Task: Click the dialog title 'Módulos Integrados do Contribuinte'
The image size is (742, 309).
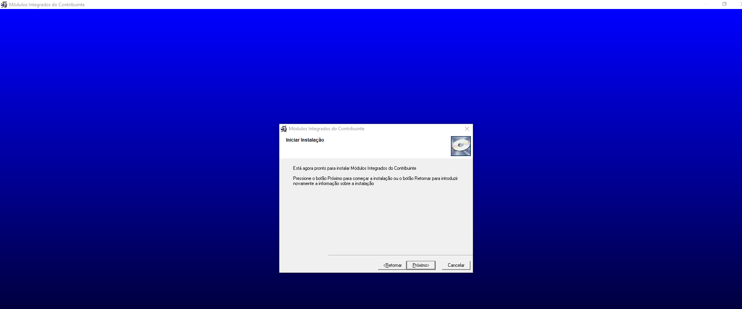Action: (326, 129)
